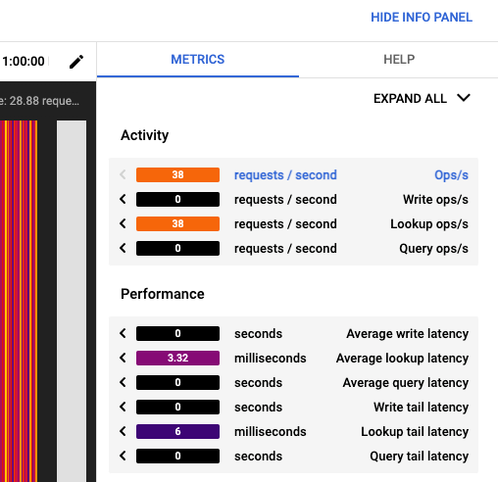Click chevron beside Query ops/s metric
498x482 pixels.
coord(123,248)
